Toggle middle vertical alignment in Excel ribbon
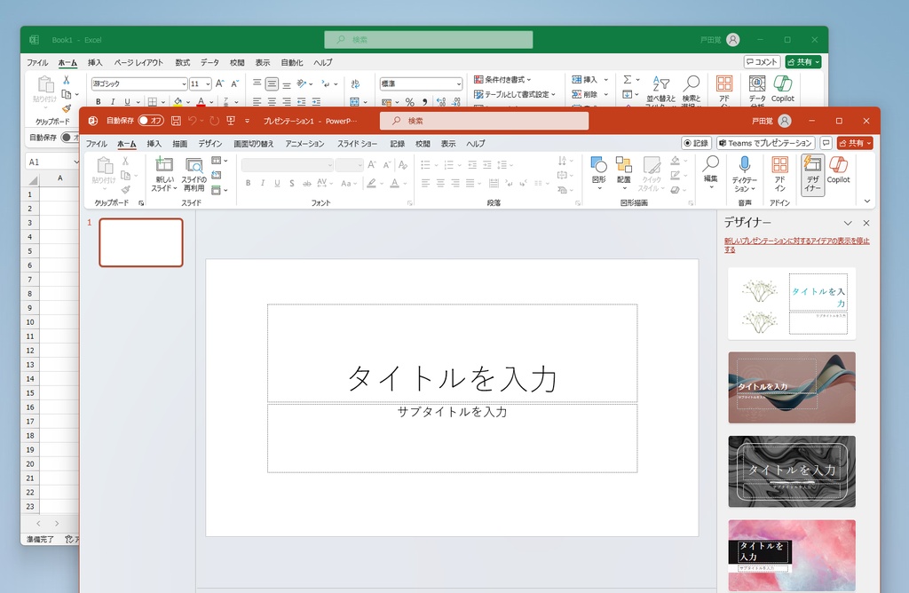 272,83
